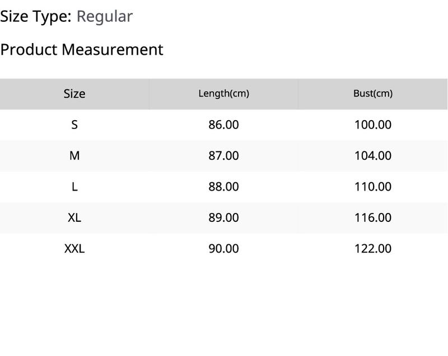
Task: Click the 100.00 bust value
Action: click(373, 125)
